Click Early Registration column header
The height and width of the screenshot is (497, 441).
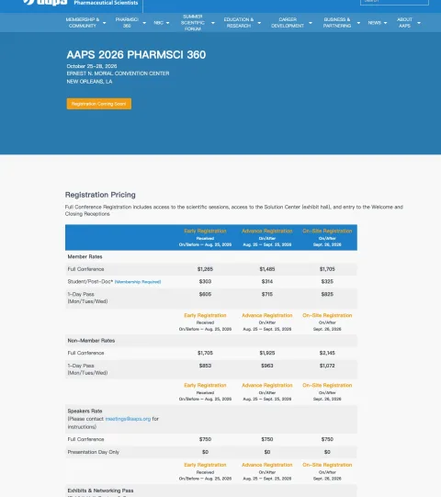[x=205, y=232]
